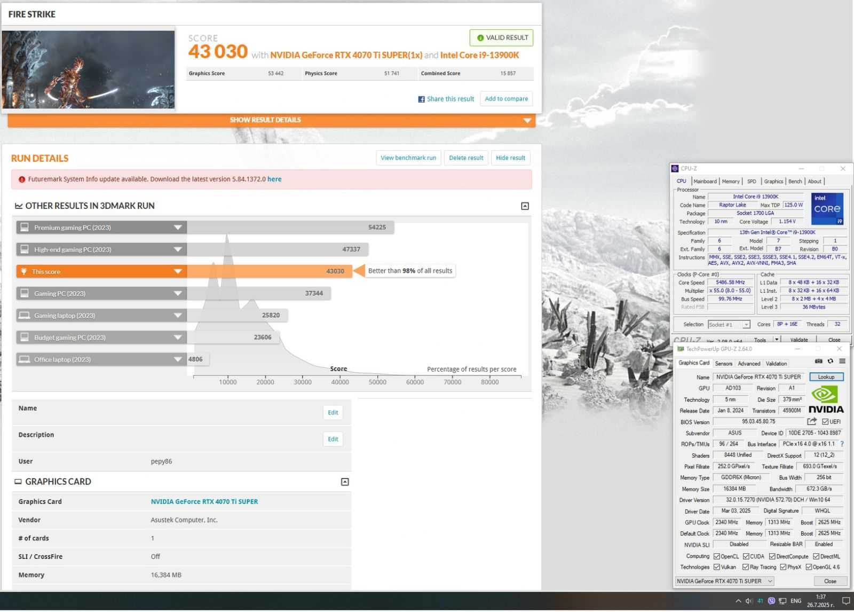854x612 pixels.
Task: Click the Edit button beside Name
Action: [333, 413]
